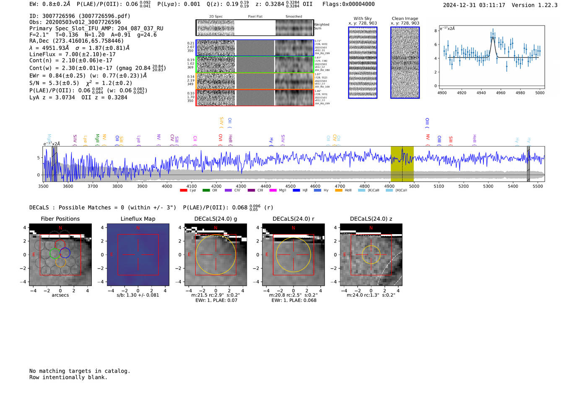Image resolution: width=587 pixels, height=400 pixels.
Task: Click the timestamp 2024-12-31 03:11:17
Action: click(474, 5)
